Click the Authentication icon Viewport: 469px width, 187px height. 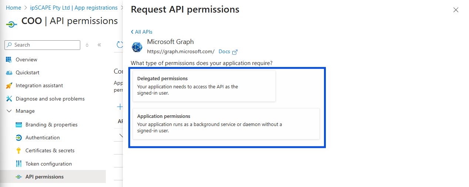tap(18, 138)
